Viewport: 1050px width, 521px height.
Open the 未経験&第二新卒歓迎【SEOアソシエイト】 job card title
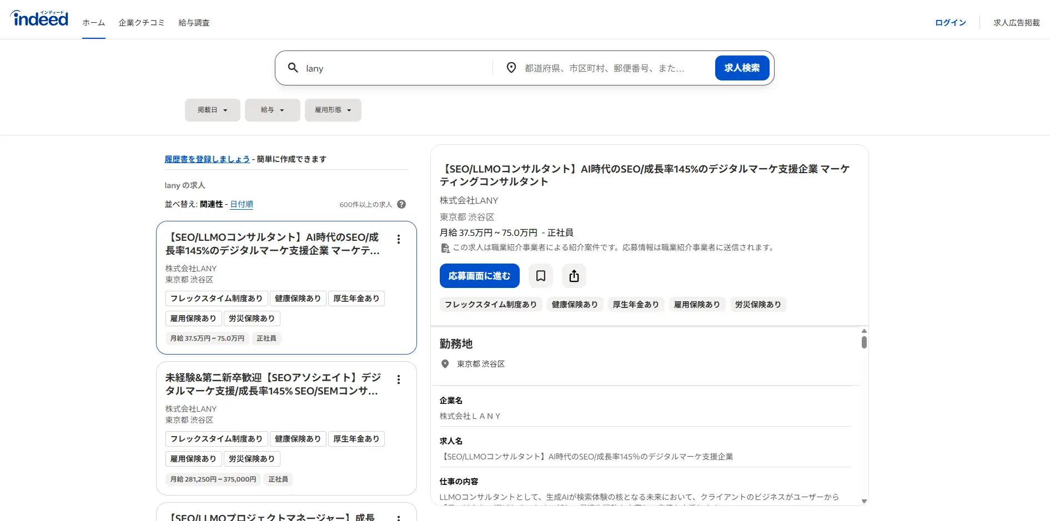273,384
